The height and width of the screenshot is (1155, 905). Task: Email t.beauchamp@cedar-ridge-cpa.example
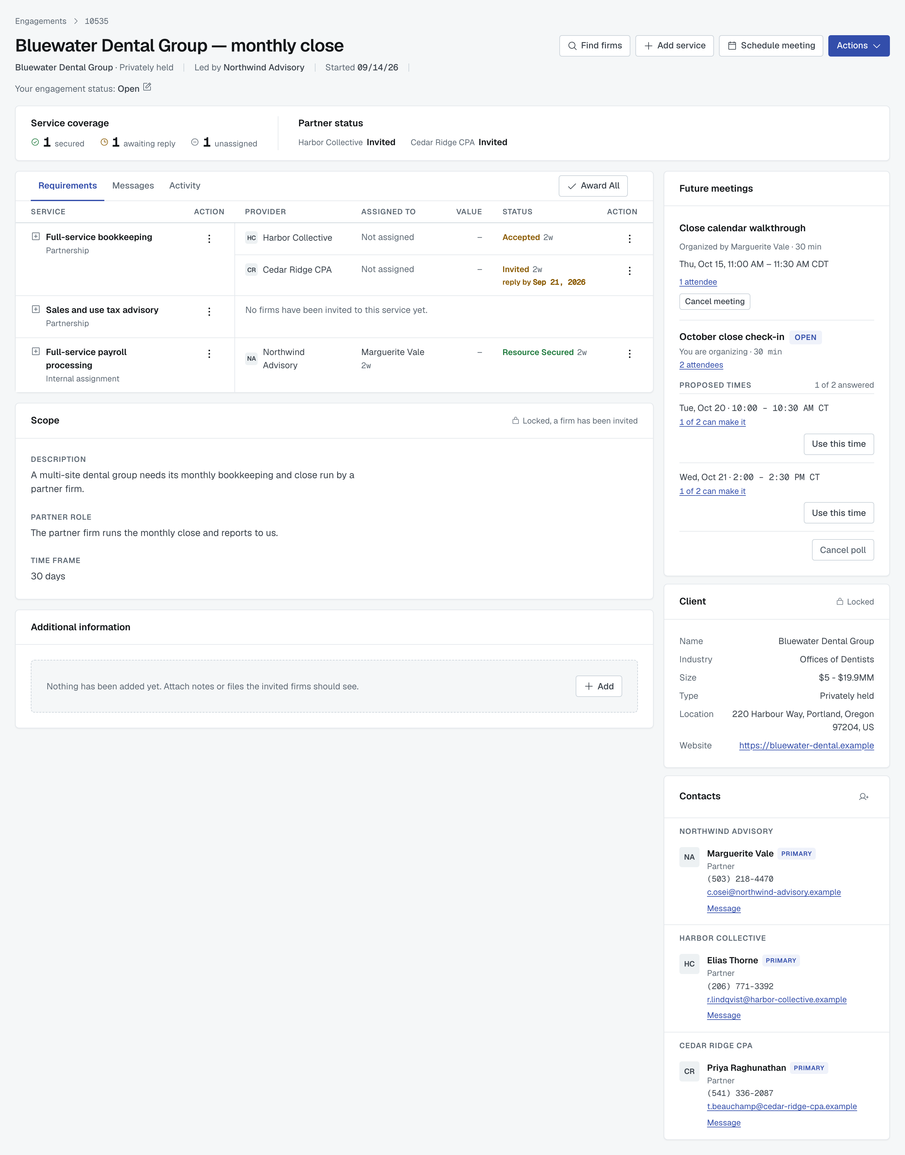782,1107
